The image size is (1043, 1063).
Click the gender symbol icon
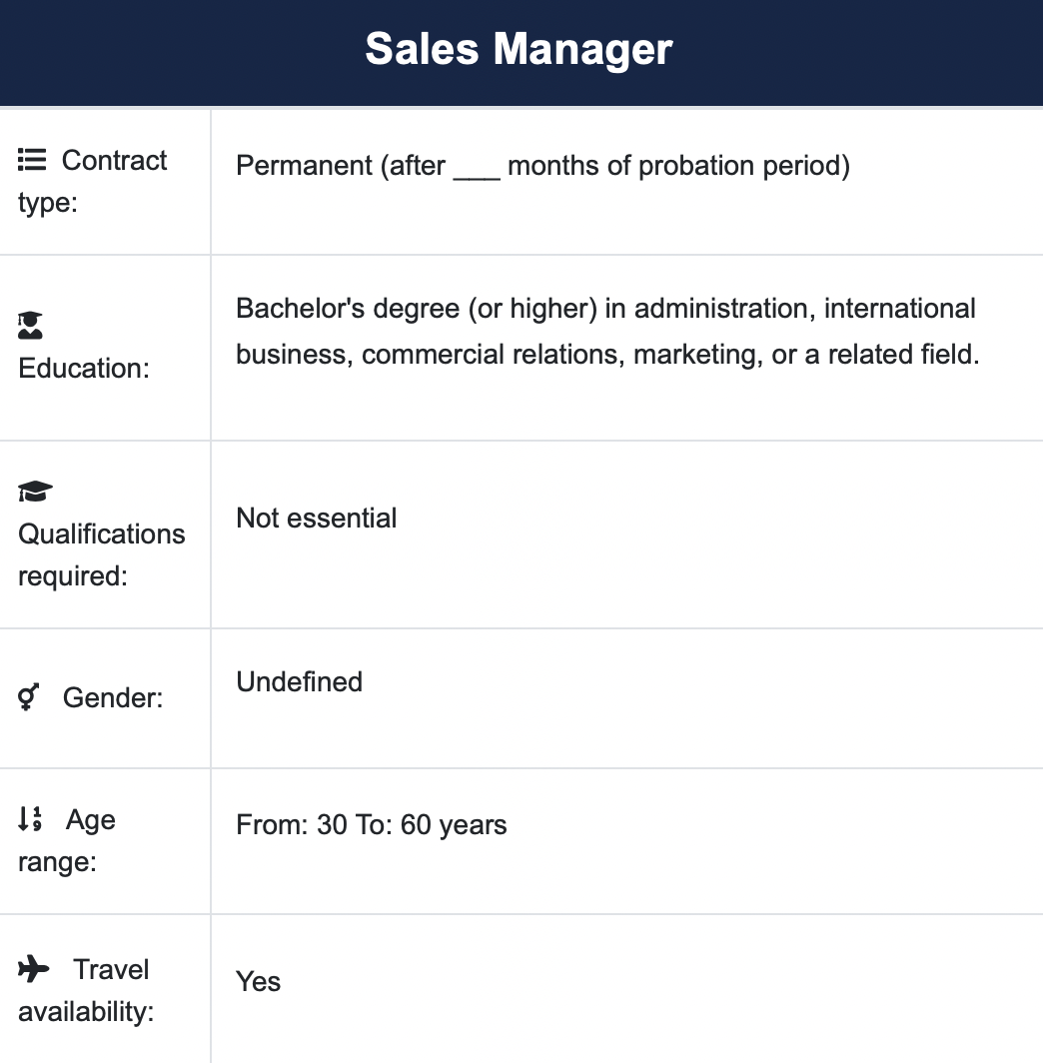click(28, 696)
